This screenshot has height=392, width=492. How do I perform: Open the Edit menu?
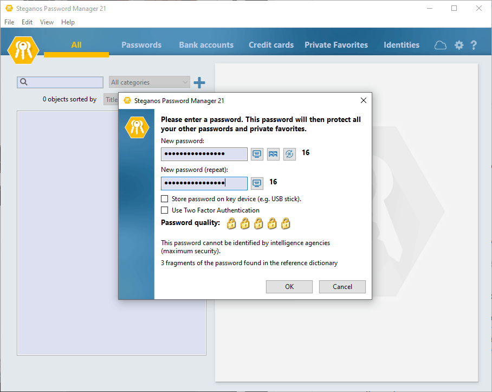(27, 22)
